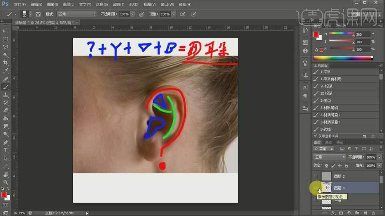Pick a color from the spectrum ramp
The image size is (385, 216).
coord(343,58)
